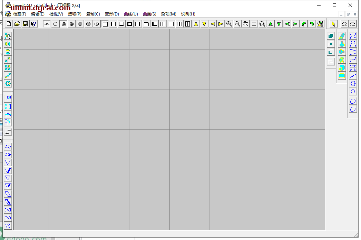The image size is (361, 240).
Task: Rotate view down with green down arrow
Action: [279, 24]
